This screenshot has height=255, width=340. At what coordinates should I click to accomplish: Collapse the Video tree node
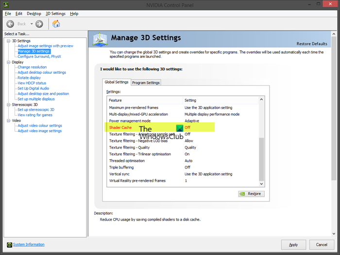pos(8,120)
